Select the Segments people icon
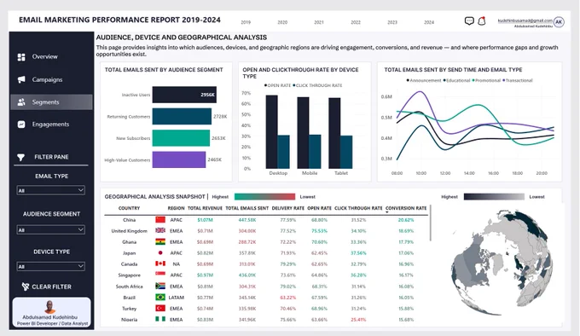Screen dimensions: 580x336 [21, 102]
